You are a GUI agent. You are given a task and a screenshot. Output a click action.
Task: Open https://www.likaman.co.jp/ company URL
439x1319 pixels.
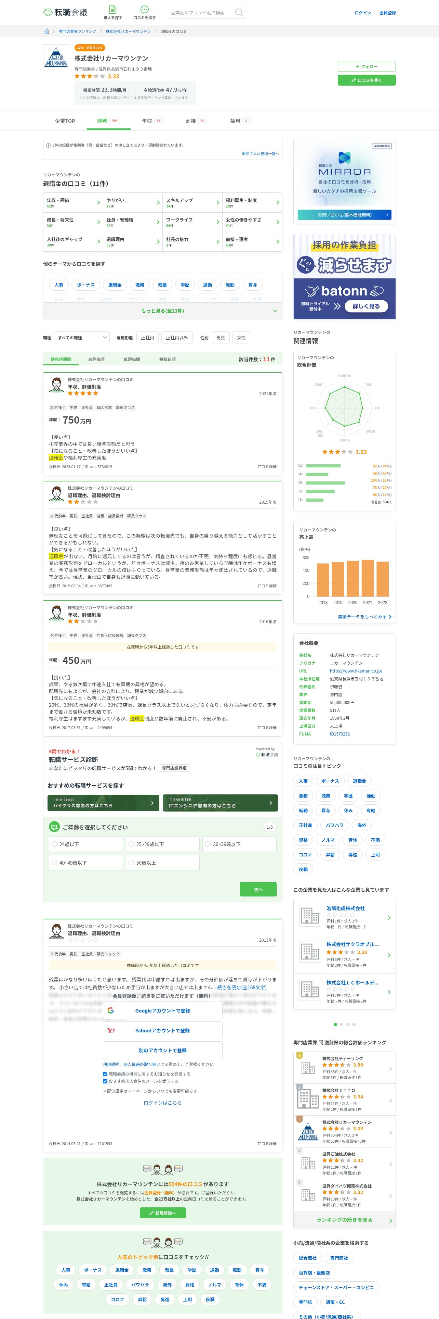point(356,671)
